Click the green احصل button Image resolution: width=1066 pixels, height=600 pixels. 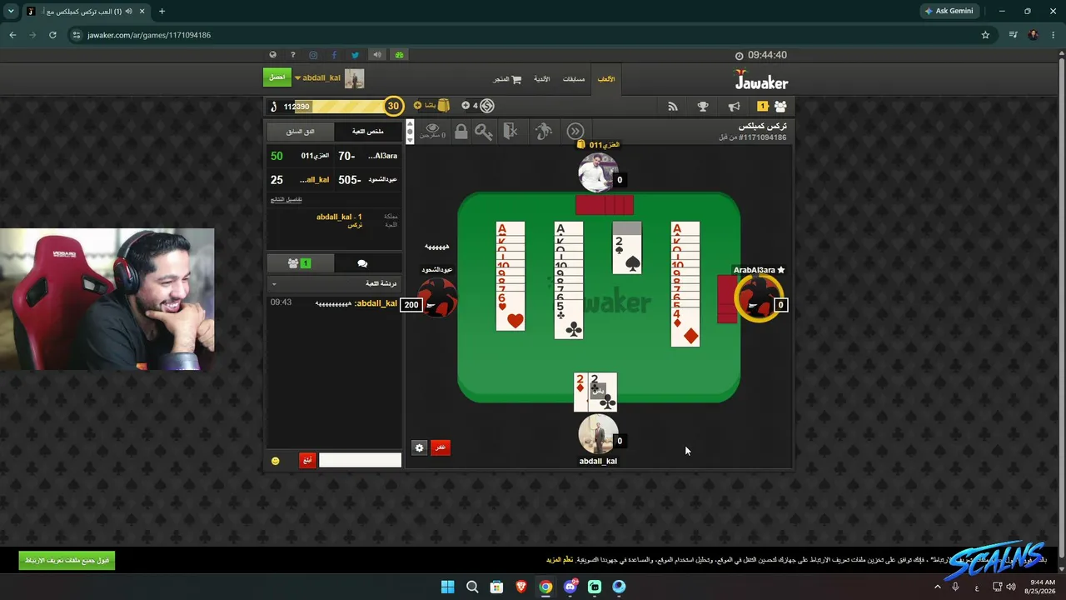click(277, 77)
